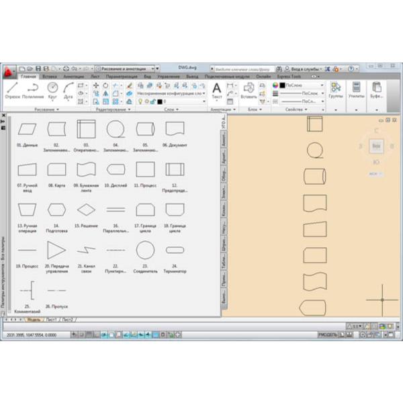The image size is (403, 403).
Task: Click Вход в службы sign-in button
Action: (x=304, y=69)
